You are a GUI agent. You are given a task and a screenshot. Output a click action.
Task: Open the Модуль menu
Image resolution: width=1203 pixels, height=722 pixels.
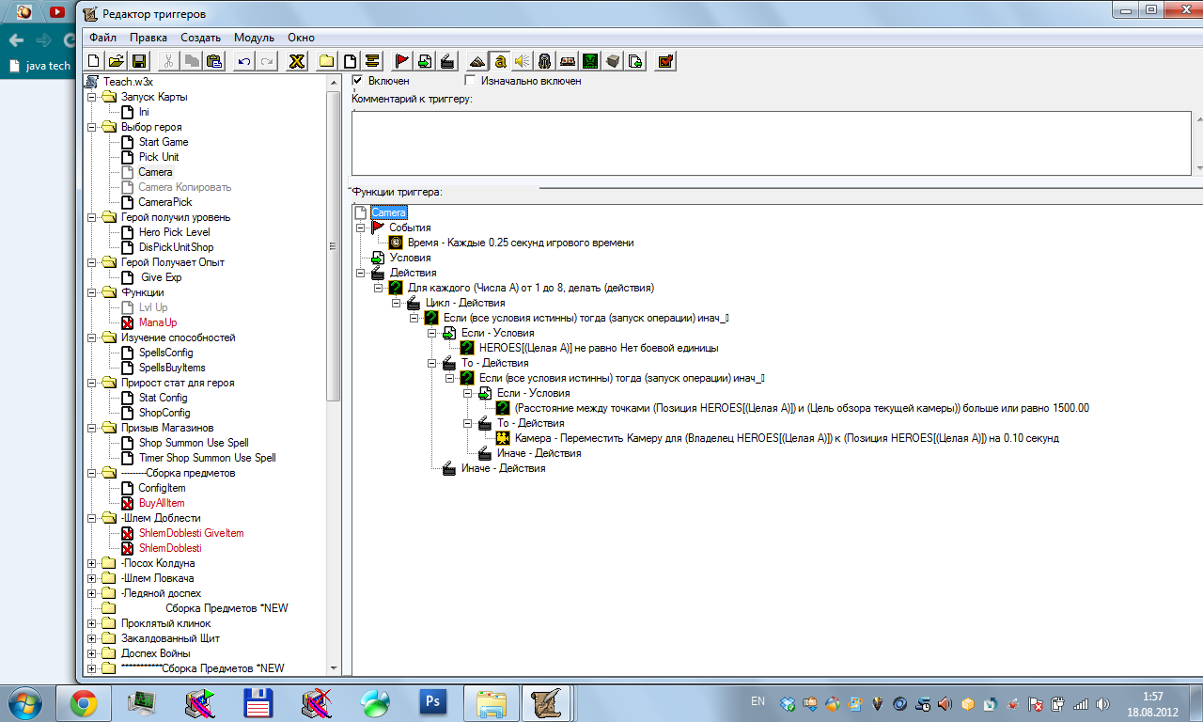pos(254,38)
